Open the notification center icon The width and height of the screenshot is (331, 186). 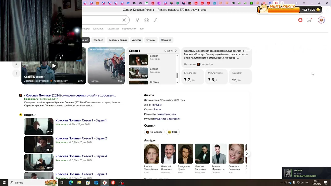pyautogui.click(x=326, y=183)
